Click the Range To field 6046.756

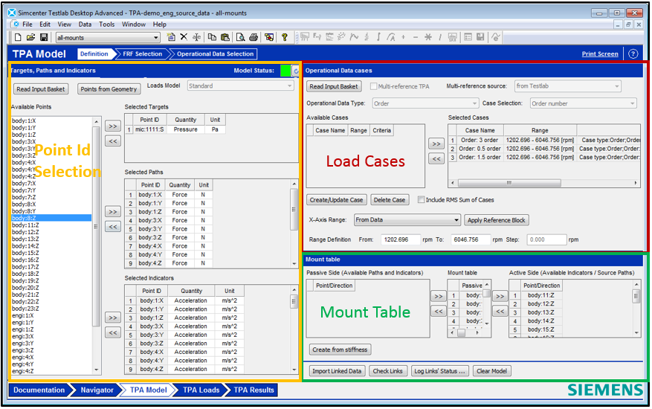(x=470, y=239)
